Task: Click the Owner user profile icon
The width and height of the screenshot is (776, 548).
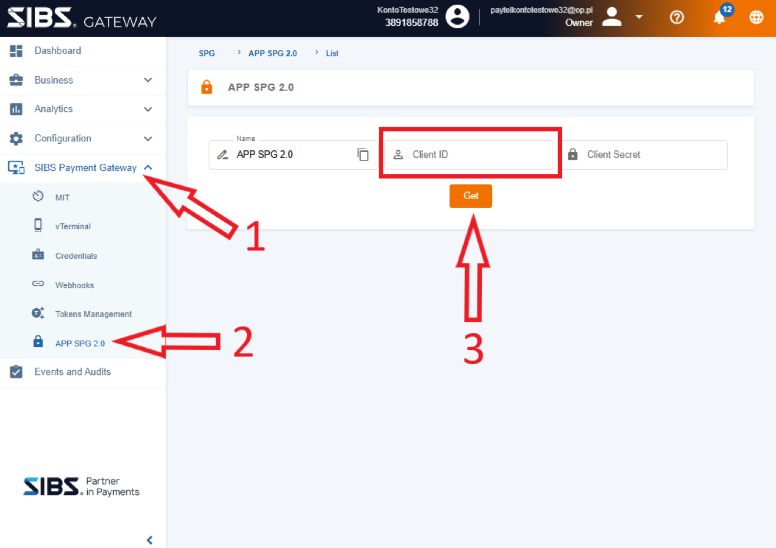Action: click(612, 16)
